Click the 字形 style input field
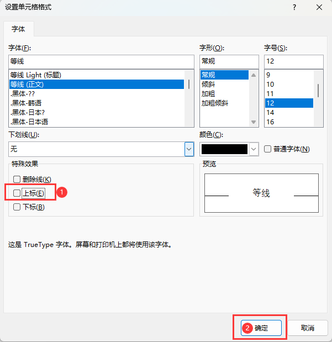This screenshot has height=342, width=332. [x=229, y=61]
